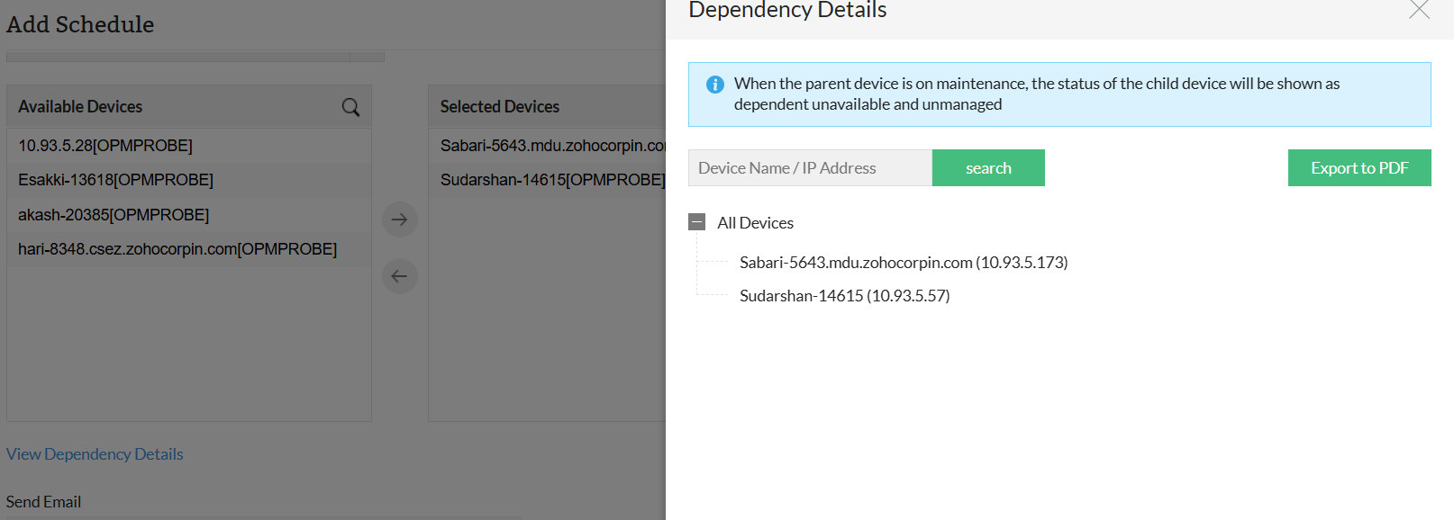Focus the Device Name / IP Address field
The width and height of the screenshot is (1454, 520).
[x=810, y=168]
